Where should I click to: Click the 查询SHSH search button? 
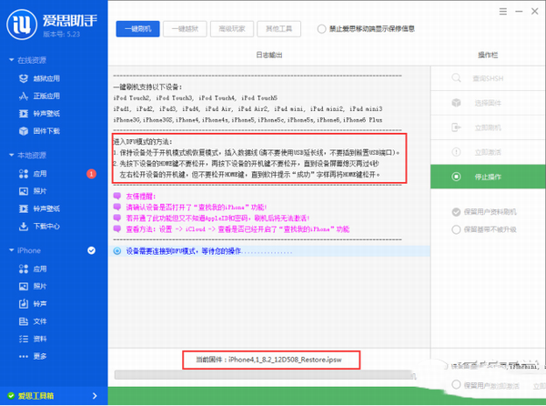[x=488, y=78]
